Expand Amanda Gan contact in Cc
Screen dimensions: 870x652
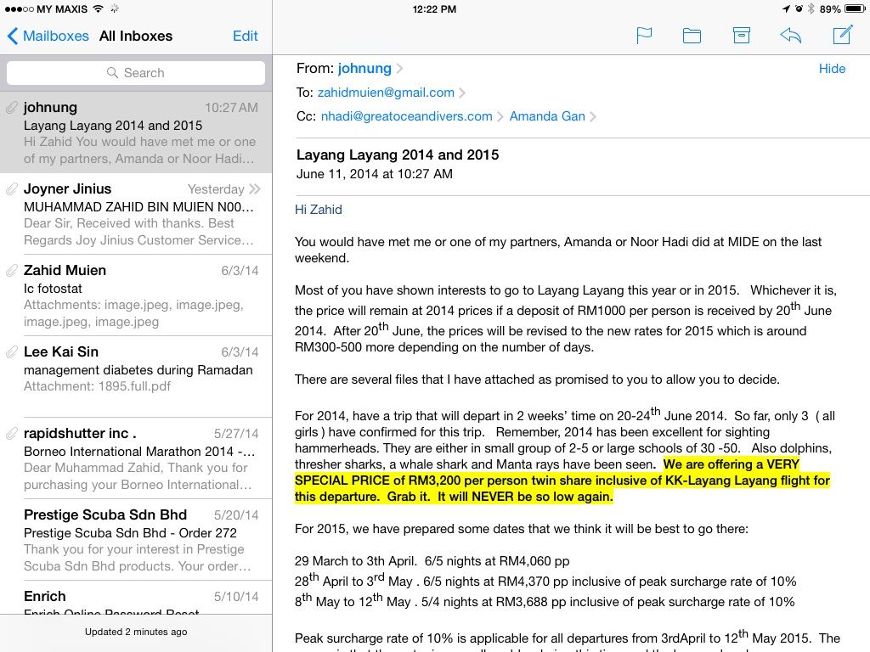[x=592, y=116]
